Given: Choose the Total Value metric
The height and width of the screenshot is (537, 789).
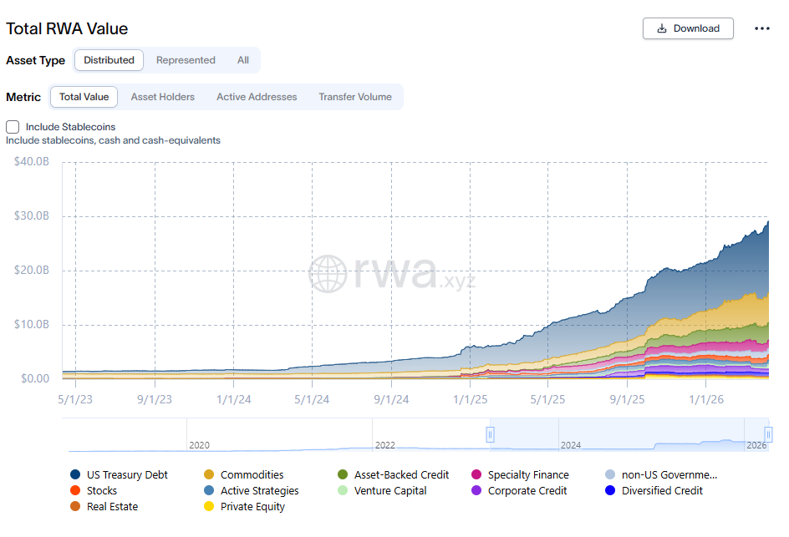Looking at the screenshot, I should tap(84, 97).
